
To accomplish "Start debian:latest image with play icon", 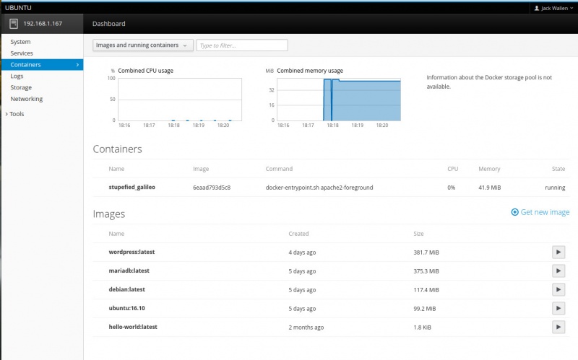I will 558,289.
